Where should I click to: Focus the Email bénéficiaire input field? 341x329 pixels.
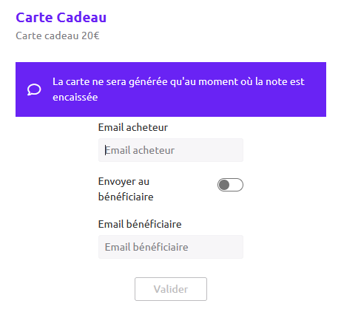[x=171, y=247]
